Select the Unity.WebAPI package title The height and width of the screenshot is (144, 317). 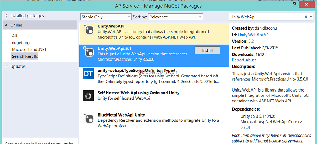(x=111, y=26)
